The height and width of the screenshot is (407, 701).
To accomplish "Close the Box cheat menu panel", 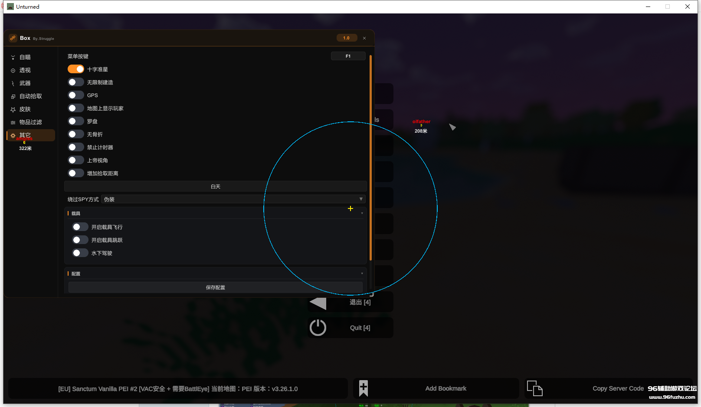I will pos(364,38).
